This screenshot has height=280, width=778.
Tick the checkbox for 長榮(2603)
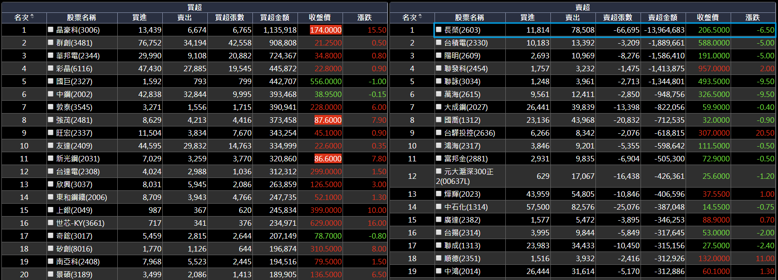(x=439, y=29)
